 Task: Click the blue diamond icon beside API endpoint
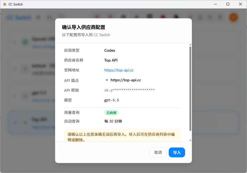[x=107, y=80]
